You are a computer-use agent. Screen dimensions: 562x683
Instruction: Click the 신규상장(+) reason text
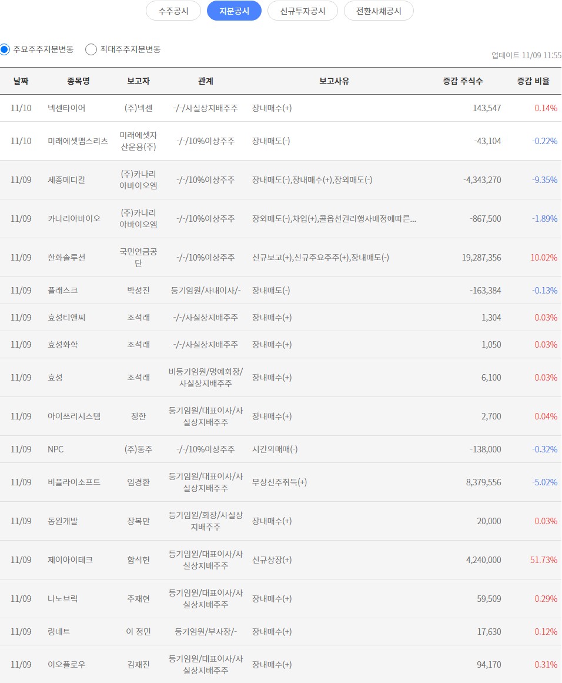tap(272, 559)
